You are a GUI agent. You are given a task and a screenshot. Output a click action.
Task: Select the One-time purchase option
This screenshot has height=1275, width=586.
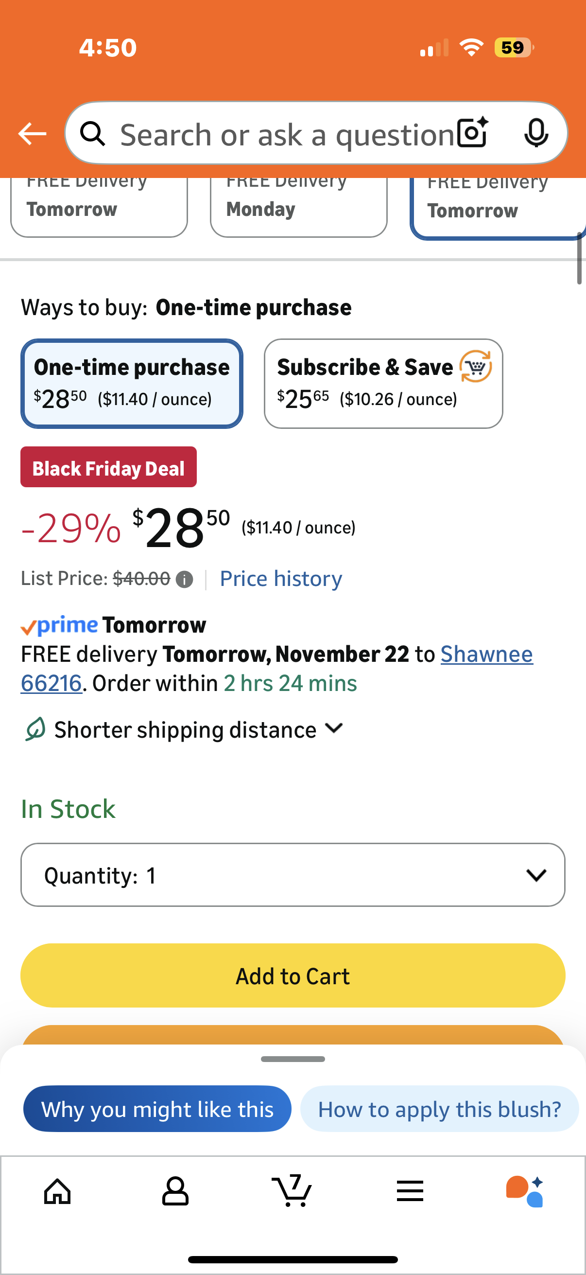point(132,384)
